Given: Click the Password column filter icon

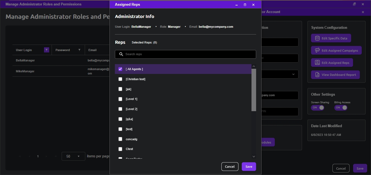Looking at the screenshot, I should click(79, 50).
